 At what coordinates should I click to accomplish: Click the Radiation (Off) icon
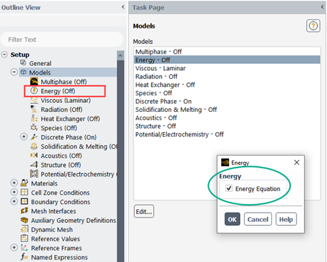point(34,109)
